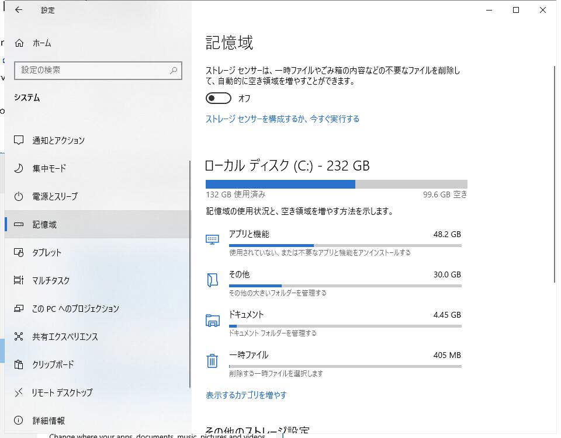Image resolution: width=561 pixels, height=438 pixels.
Task: Click the アプリと機能 storage category icon
Action: (x=212, y=238)
